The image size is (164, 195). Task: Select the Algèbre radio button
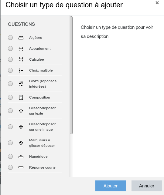tap(10, 38)
